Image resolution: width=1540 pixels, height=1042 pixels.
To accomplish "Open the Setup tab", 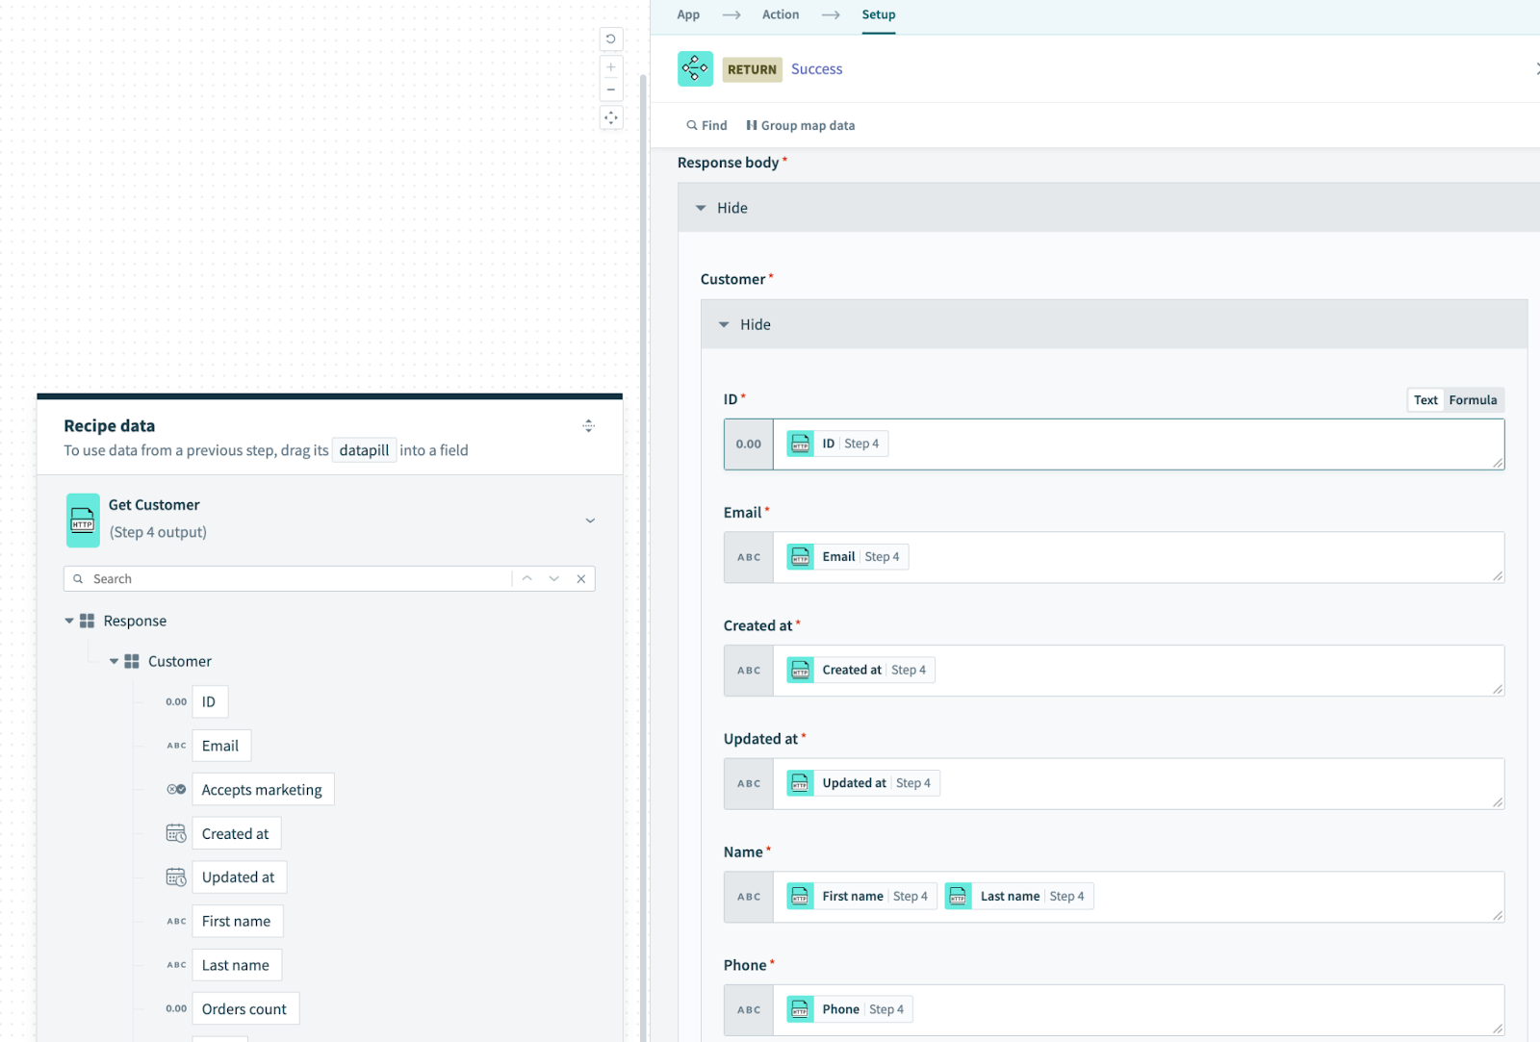I will [878, 14].
